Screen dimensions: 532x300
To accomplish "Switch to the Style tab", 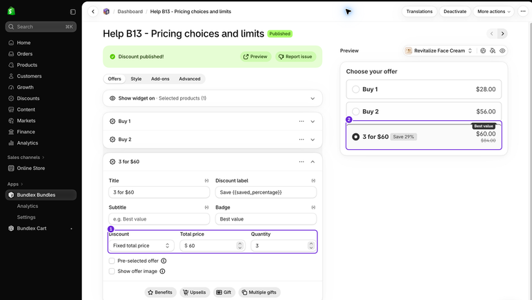I will tap(136, 79).
